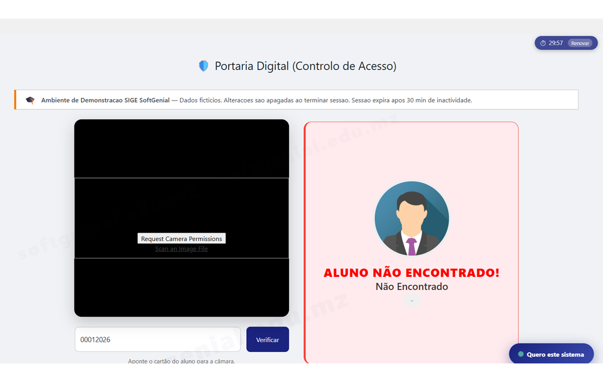Click the Portaria Digital page heading

306,65
